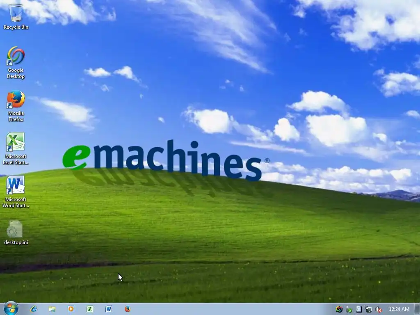Open Windows Media Player from the taskbar

pyautogui.click(x=71, y=309)
